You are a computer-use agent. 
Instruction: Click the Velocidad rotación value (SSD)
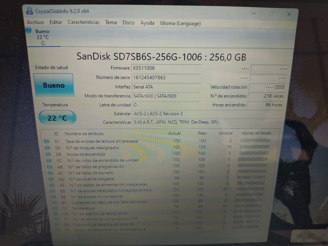[x=267, y=87]
